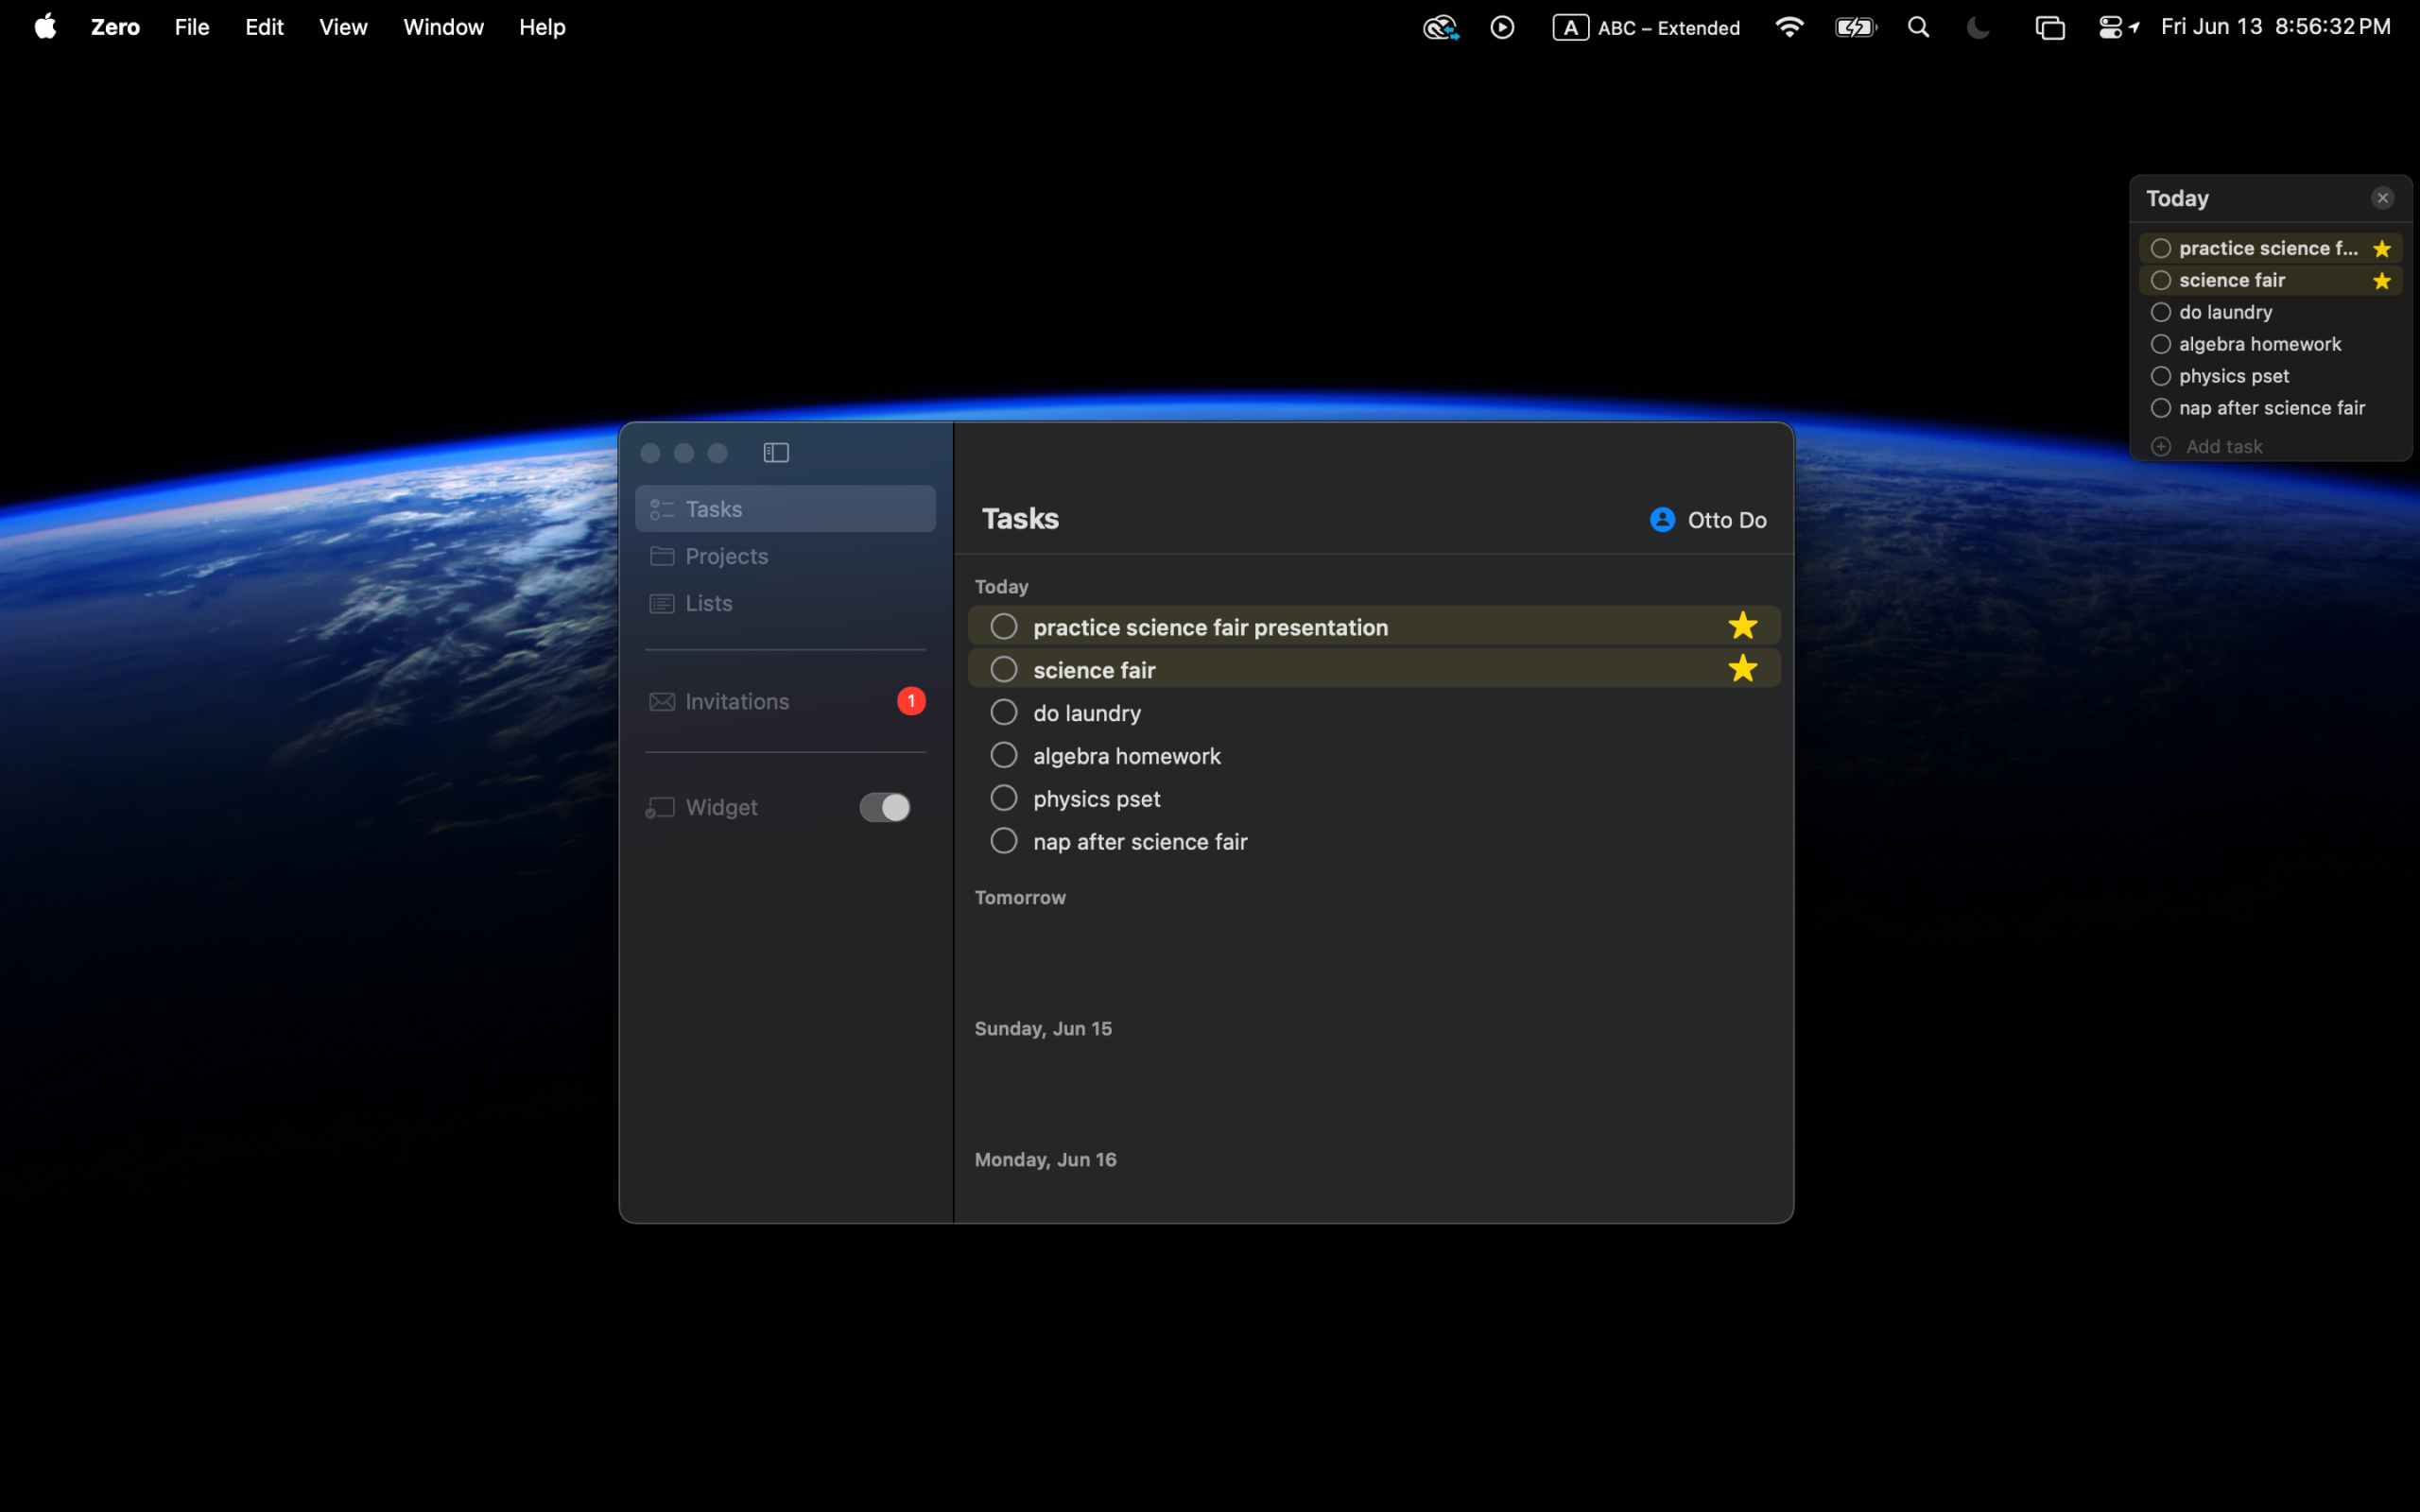Click the play circle menu bar icon

(1502, 27)
